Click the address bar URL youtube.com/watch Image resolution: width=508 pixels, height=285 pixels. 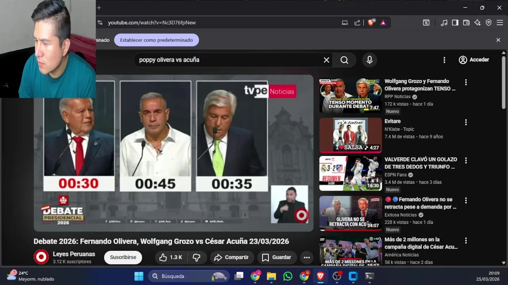[x=152, y=23]
